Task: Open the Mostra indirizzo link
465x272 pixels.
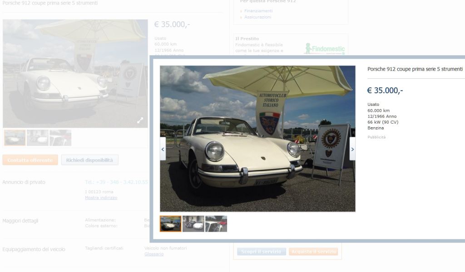Action: pyautogui.click(x=101, y=198)
